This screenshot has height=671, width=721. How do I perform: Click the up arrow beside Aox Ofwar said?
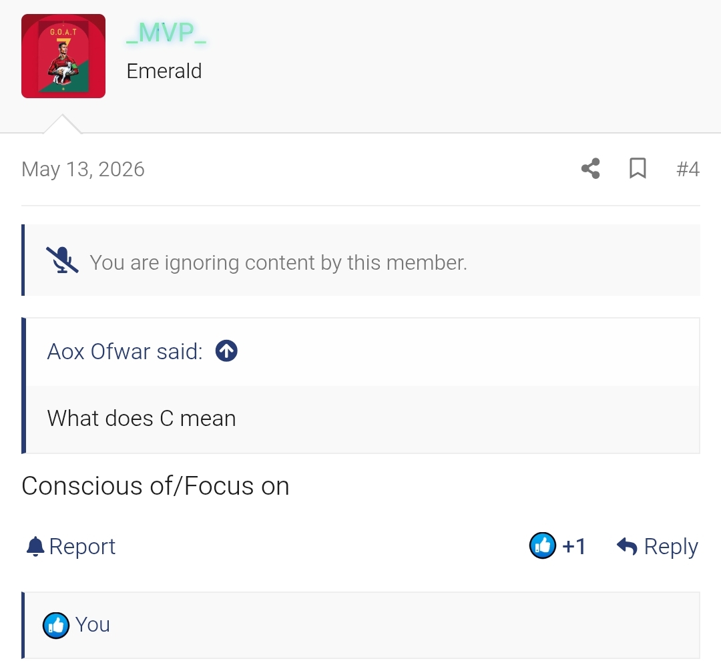tap(226, 351)
